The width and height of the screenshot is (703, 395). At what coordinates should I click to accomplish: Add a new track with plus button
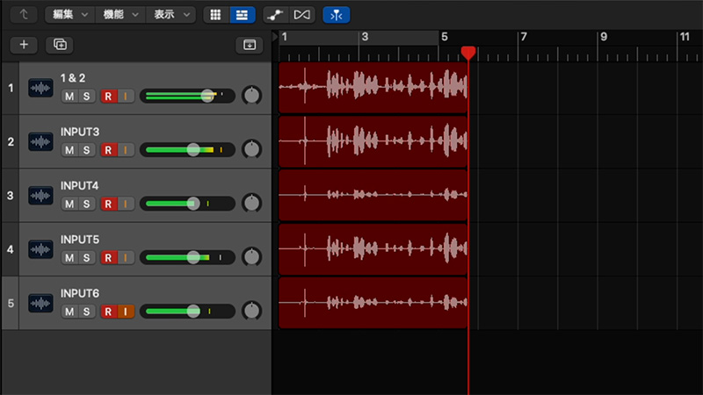point(24,45)
